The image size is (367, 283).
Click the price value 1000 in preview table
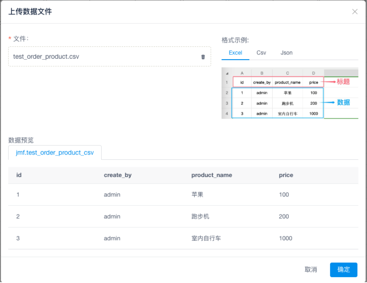(x=285, y=238)
